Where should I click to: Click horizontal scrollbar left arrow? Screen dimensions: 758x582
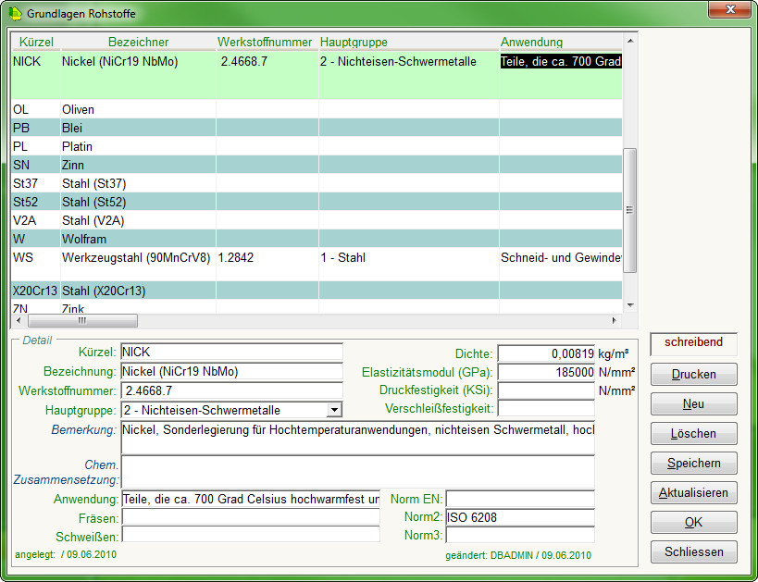point(19,320)
